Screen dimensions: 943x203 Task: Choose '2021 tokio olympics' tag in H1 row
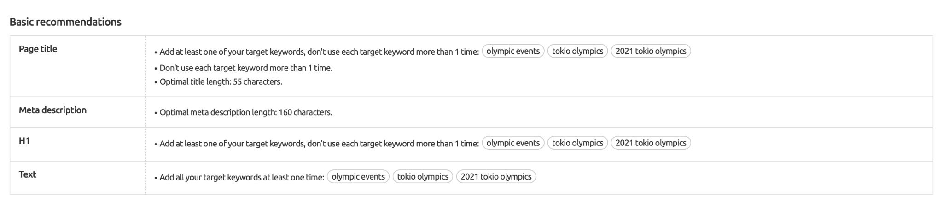pos(651,143)
